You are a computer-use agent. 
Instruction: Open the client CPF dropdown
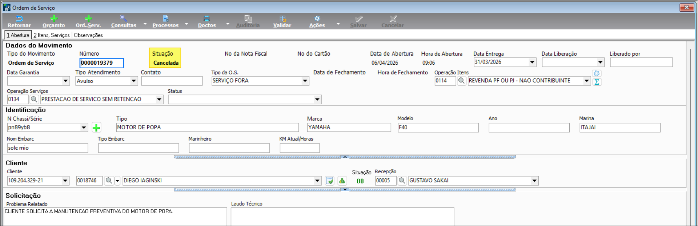[x=65, y=181]
